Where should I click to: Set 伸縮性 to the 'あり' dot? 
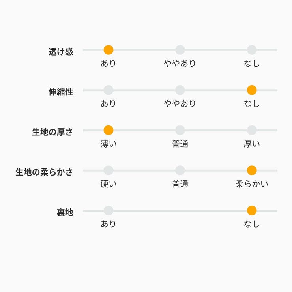[109, 90]
